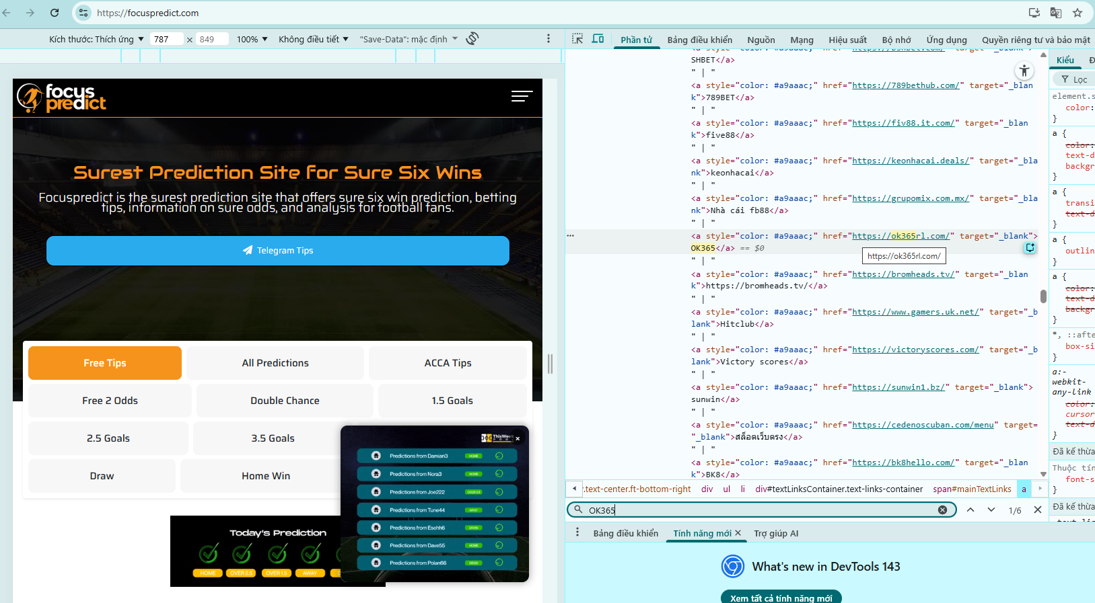The height and width of the screenshot is (603, 1095).
Task: Open drawer Bảng điều khiển tab
Action: point(626,533)
